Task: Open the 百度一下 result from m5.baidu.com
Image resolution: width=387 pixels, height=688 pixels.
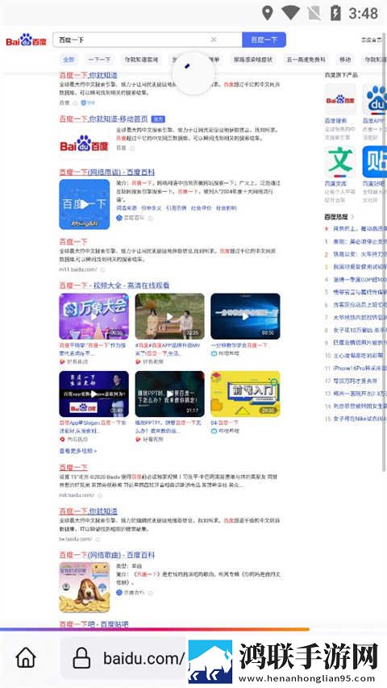Action: point(73,467)
